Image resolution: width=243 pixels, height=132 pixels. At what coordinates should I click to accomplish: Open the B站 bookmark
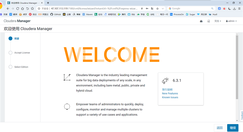point(131,14)
